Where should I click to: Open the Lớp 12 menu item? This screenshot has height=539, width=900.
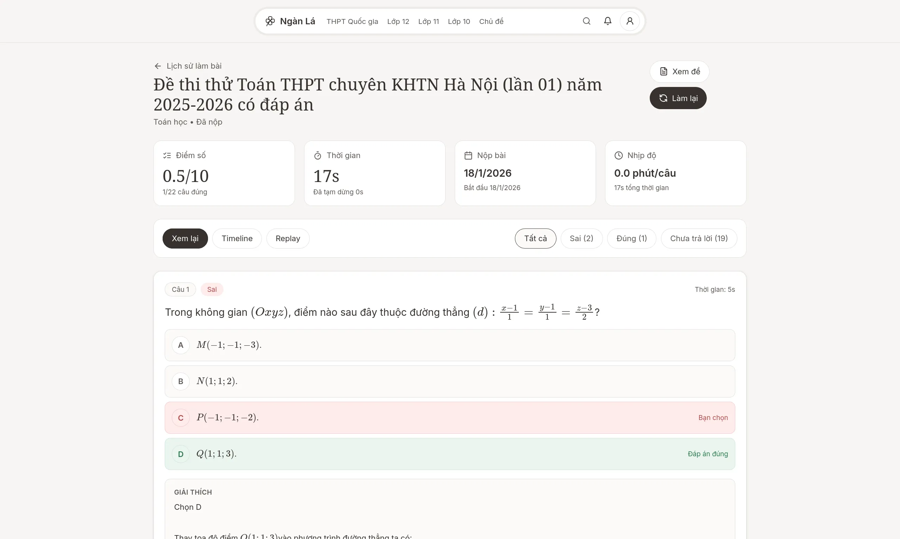point(398,21)
